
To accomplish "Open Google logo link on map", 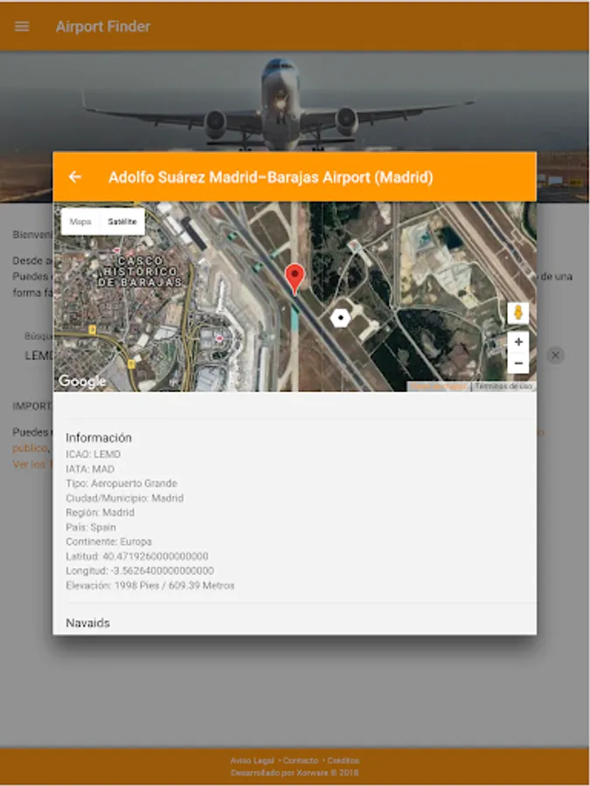I will tap(82, 382).
